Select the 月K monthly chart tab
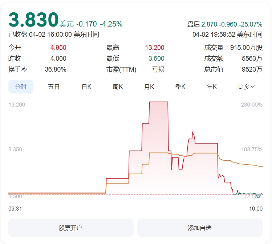The width and height of the screenshot is (272, 244). point(149,87)
